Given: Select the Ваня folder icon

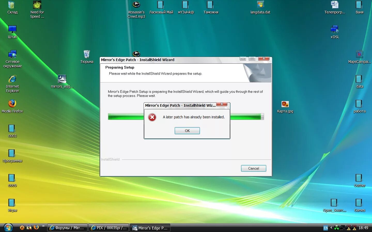Looking at the screenshot, I should [359, 7].
